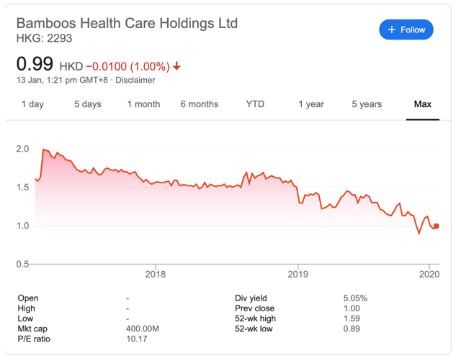Click the Mkt cap value 400.00M
The height and width of the screenshot is (358, 456).
pyautogui.click(x=143, y=329)
